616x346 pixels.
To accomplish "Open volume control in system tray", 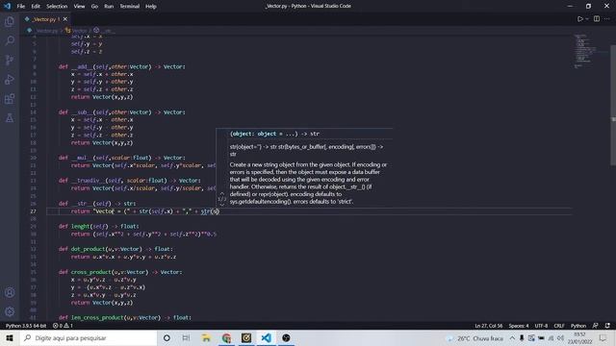I will (560, 337).
